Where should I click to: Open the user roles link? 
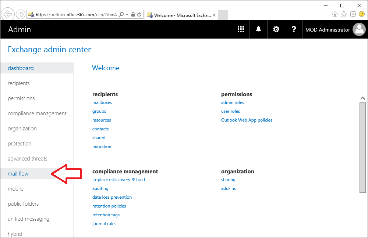pyautogui.click(x=230, y=111)
